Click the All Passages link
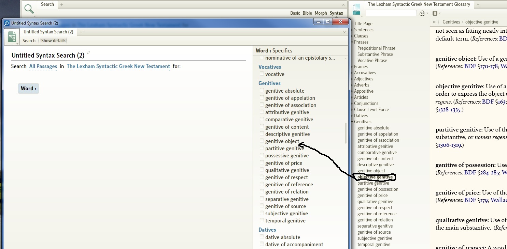Screen dimensions: 507x249 coord(43,66)
